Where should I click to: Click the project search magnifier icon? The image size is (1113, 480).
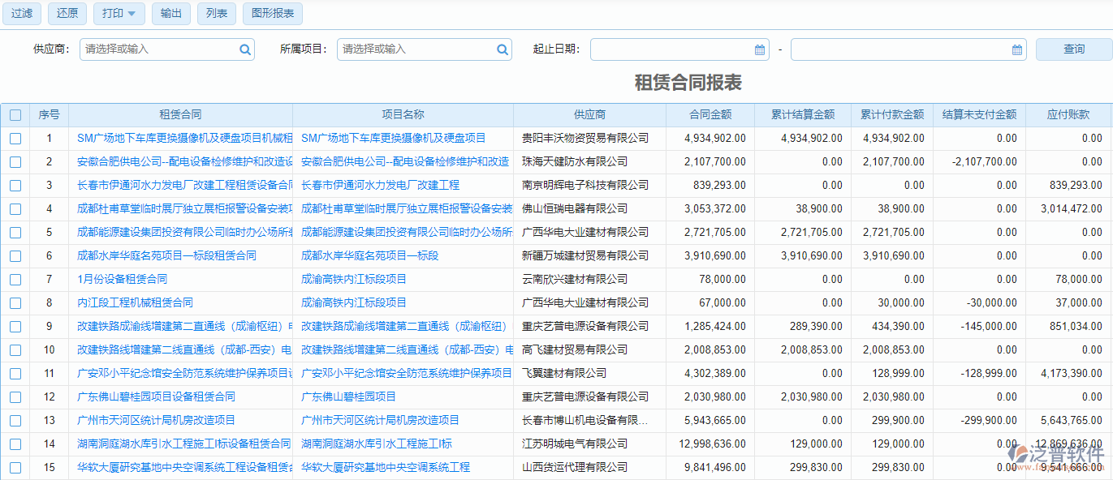(503, 49)
